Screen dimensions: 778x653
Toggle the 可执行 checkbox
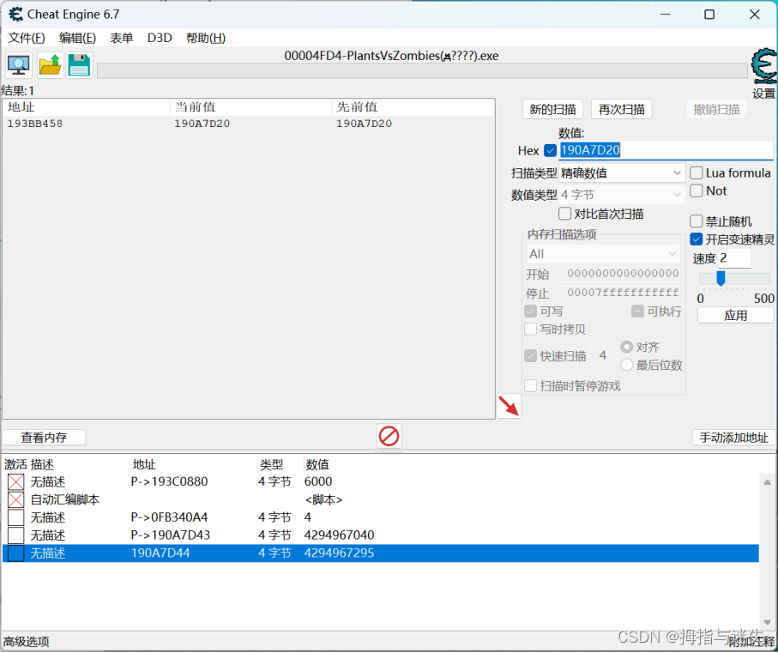637,311
